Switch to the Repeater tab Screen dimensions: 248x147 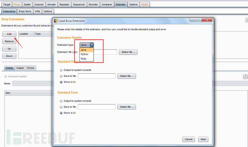(64, 5)
